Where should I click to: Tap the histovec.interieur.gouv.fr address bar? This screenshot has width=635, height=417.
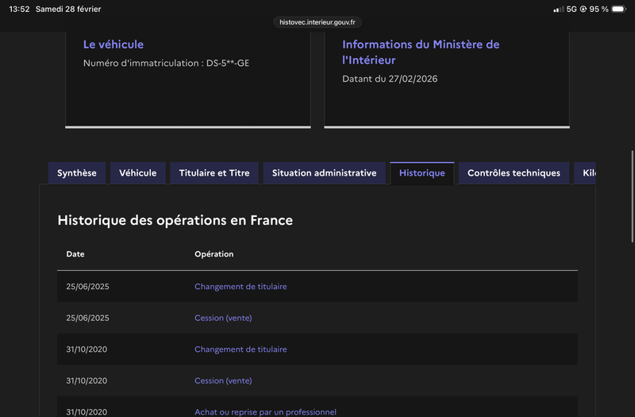[317, 23]
